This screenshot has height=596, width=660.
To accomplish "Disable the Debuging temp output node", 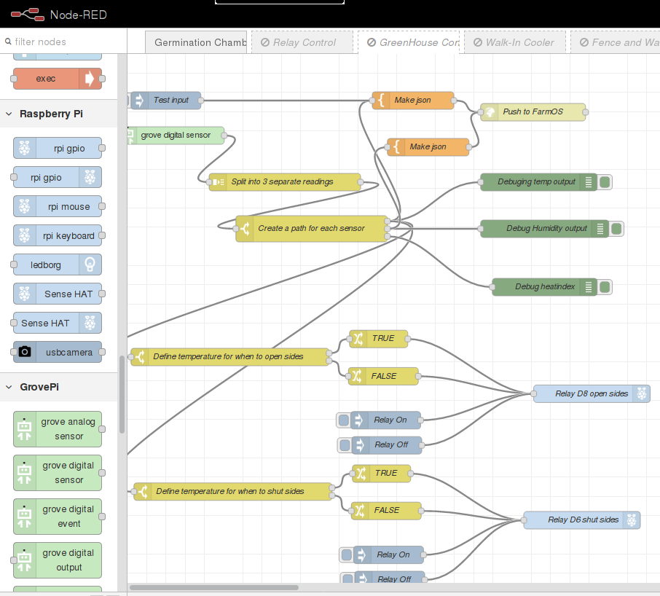I will (x=605, y=182).
